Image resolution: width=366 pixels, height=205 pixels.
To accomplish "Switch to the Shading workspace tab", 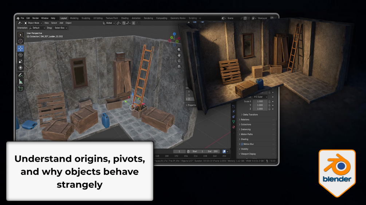I will coord(125,18).
